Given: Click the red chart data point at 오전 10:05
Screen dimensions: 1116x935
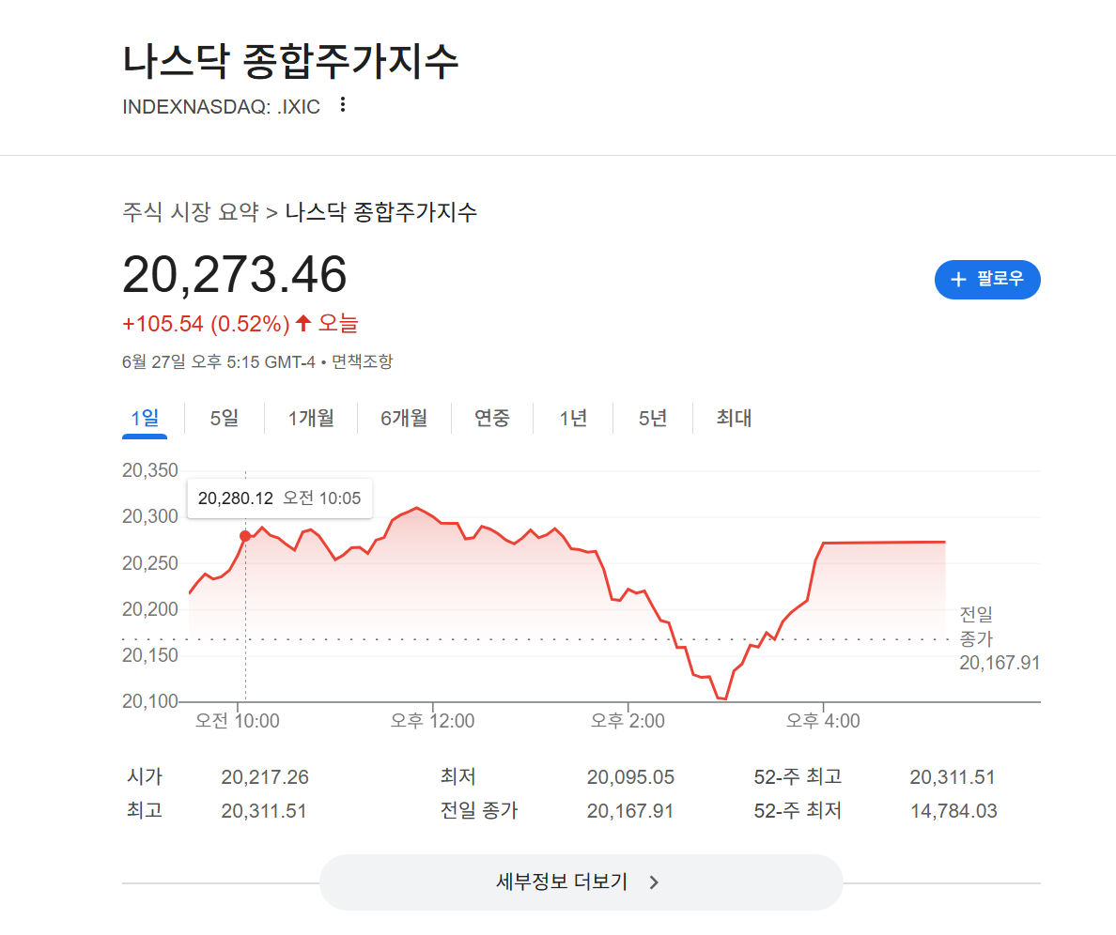Looking at the screenshot, I should [x=245, y=536].
